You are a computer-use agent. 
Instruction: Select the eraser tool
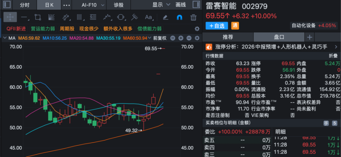click(x=166, y=17)
